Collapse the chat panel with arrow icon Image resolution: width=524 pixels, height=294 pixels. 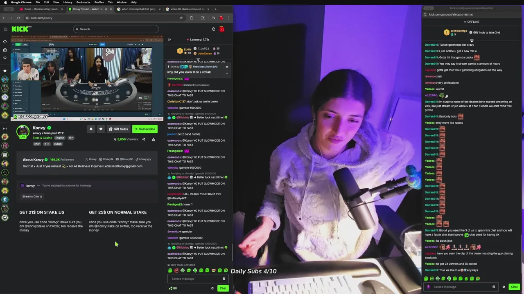(x=169, y=40)
